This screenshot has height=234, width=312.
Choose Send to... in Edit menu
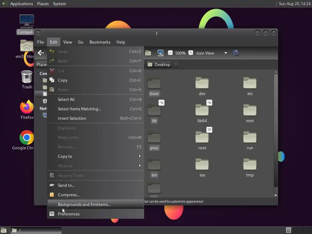coord(95,185)
